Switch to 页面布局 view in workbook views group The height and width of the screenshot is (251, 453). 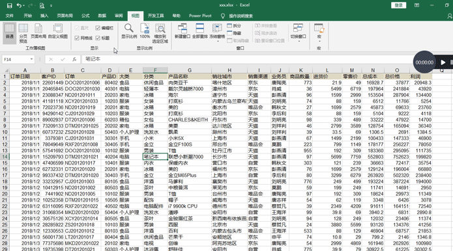coord(38,31)
